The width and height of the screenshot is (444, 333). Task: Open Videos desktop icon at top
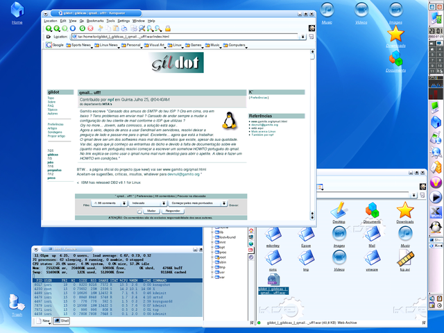pos(361,12)
